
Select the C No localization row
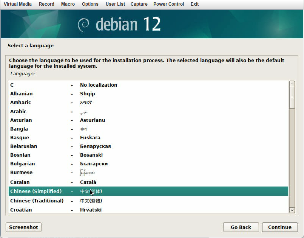(148, 85)
